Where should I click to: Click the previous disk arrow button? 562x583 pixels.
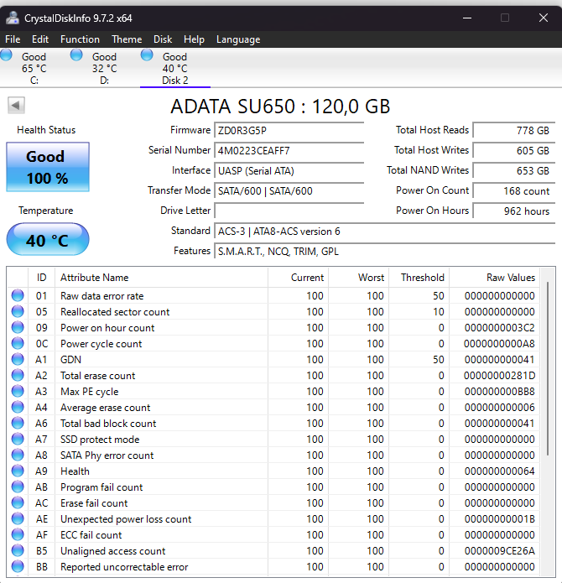click(17, 105)
